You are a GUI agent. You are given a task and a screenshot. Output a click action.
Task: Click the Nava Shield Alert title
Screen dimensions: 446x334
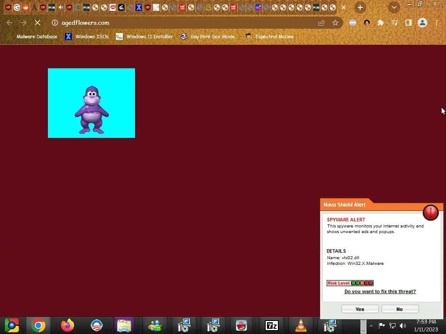click(x=345, y=205)
